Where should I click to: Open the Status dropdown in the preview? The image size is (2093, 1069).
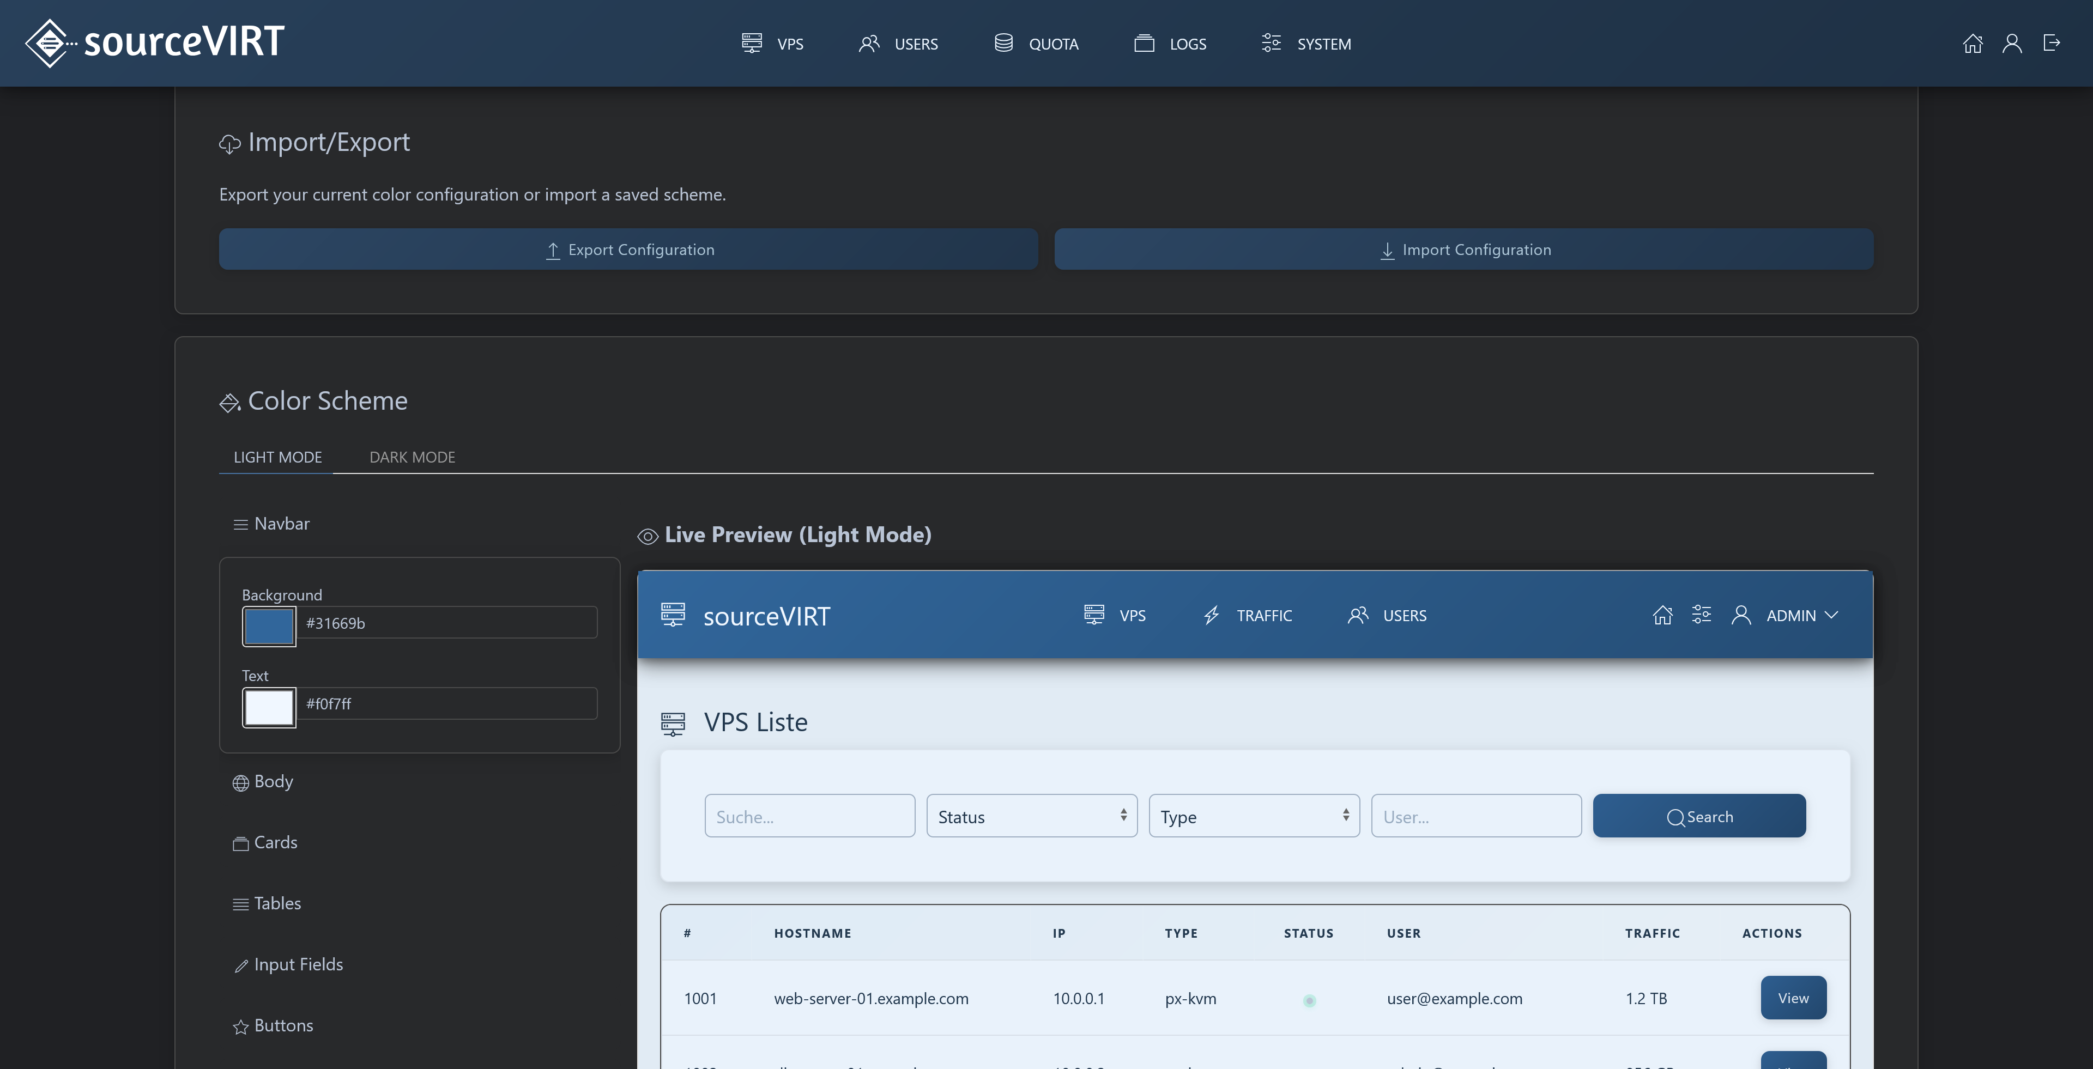click(1032, 816)
